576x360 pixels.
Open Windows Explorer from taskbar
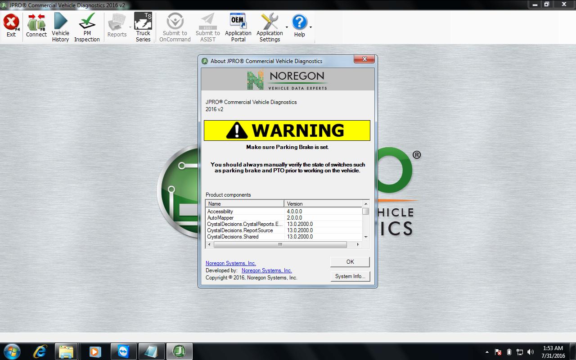(67, 351)
